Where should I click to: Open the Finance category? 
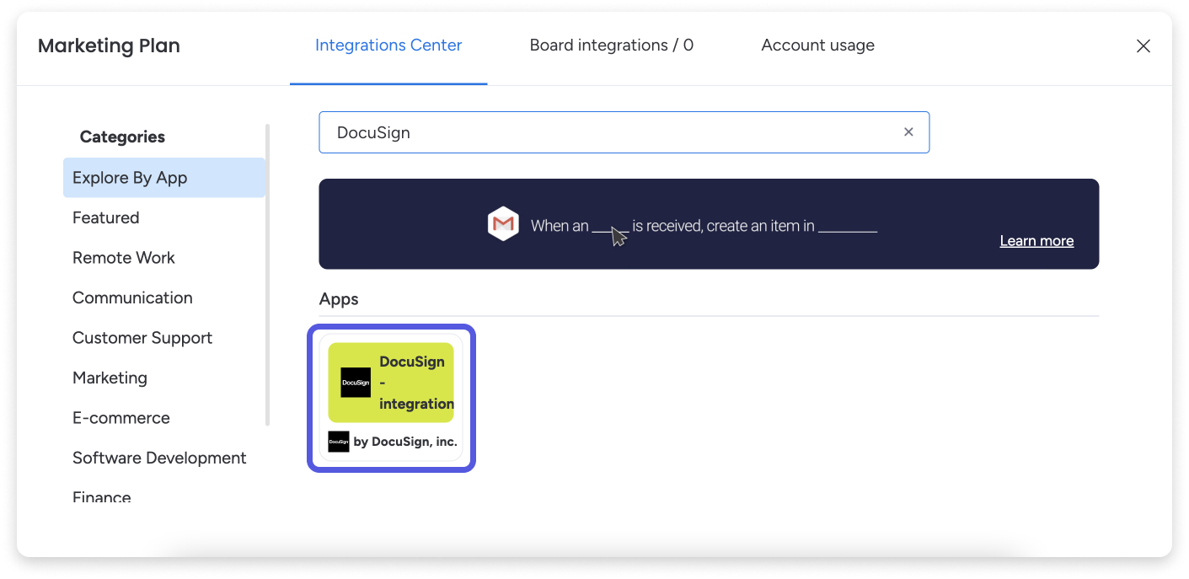tap(101, 496)
